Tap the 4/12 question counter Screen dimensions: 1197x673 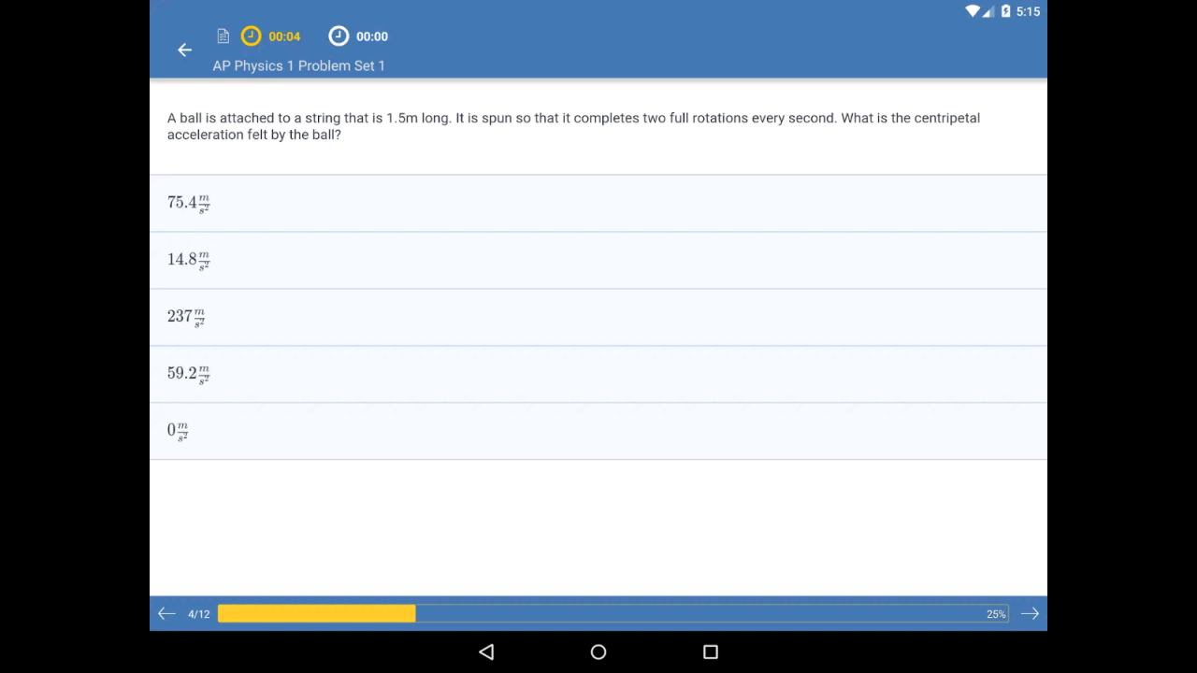click(198, 614)
